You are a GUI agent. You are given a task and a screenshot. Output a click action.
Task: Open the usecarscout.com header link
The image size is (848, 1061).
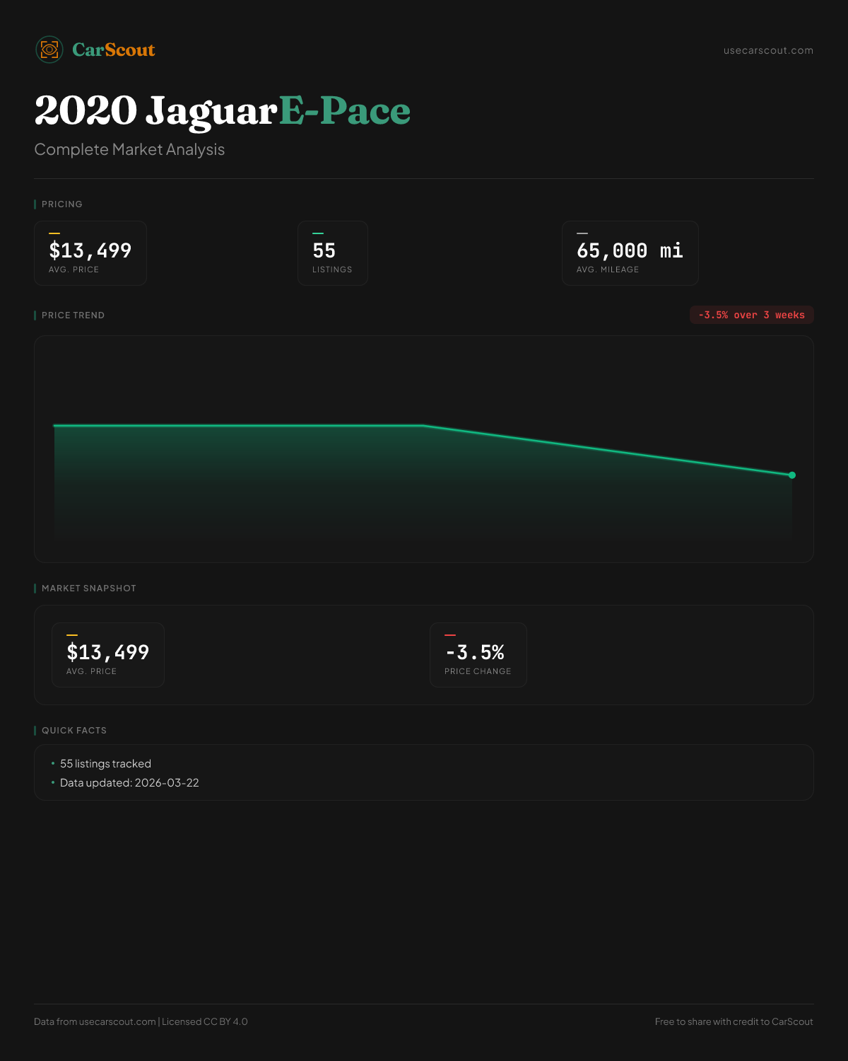click(768, 50)
